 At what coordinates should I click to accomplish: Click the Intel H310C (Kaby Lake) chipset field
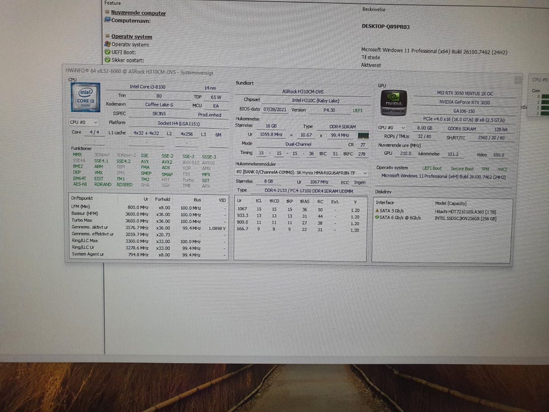click(316, 101)
